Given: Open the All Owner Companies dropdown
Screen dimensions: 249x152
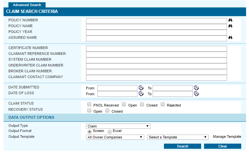Looking at the screenshot, I should 115,137.
